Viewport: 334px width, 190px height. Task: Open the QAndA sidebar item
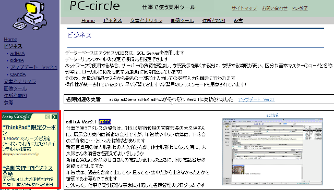point(18,74)
